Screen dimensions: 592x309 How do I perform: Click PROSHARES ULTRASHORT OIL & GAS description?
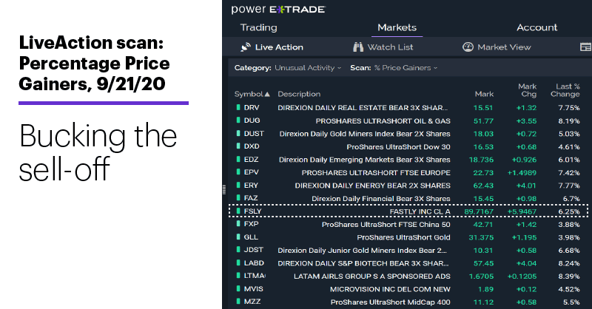pyautogui.click(x=383, y=121)
